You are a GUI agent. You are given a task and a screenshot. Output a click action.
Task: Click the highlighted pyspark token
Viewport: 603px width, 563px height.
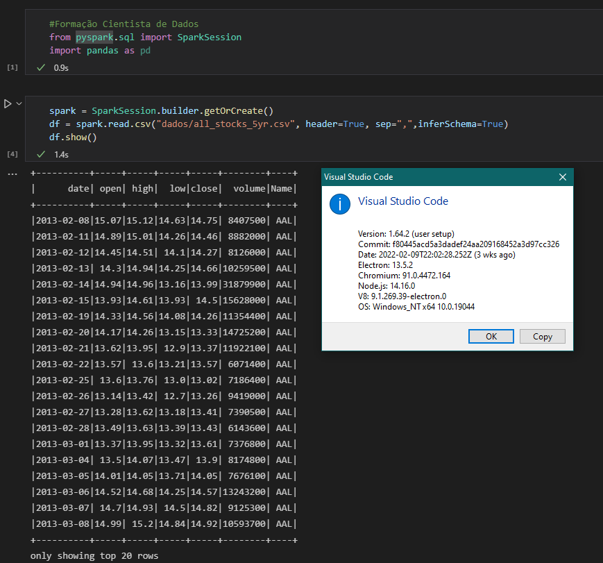[x=94, y=37]
